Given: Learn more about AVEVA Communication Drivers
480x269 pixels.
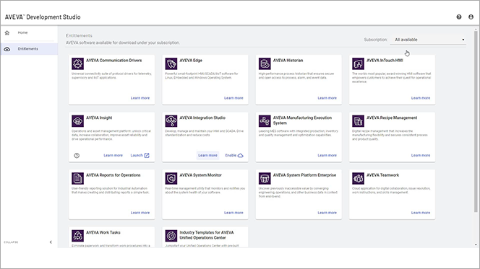Looking at the screenshot, I should click(140, 98).
